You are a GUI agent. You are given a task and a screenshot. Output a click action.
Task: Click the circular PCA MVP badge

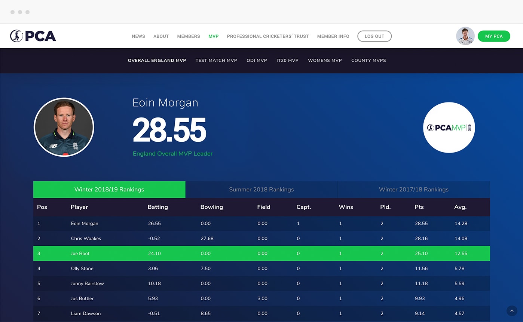pyautogui.click(x=449, y=128)
